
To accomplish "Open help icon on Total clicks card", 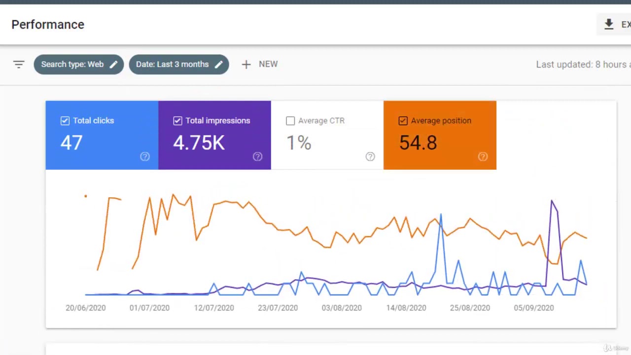I will click(145, 157).
